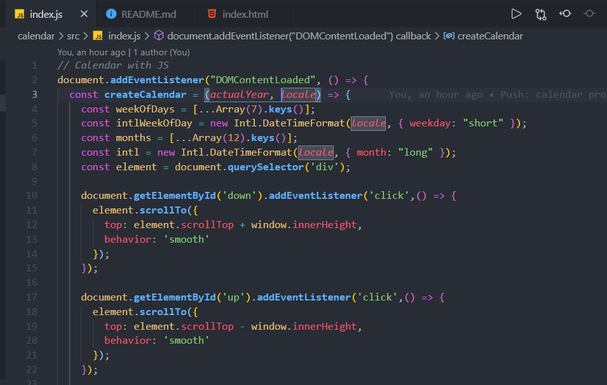Viewport: 607px width, 385px height.
Task: Click line number 17 in the gutter
Action: [x=32, y=297]
